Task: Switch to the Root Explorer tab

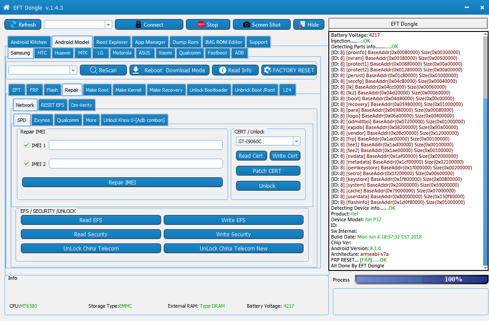Action: (x=112, y=42)
